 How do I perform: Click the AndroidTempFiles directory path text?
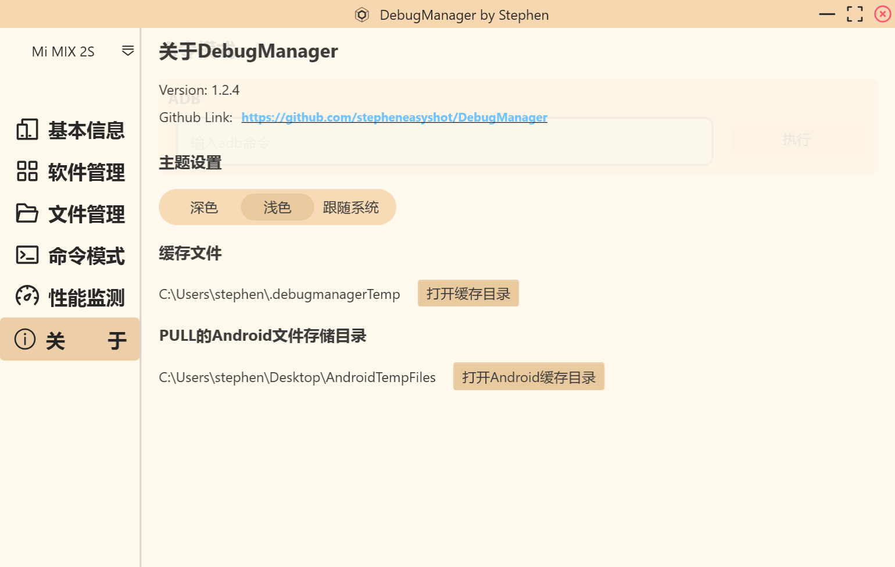pyautogui.click(x=297, y=377)
